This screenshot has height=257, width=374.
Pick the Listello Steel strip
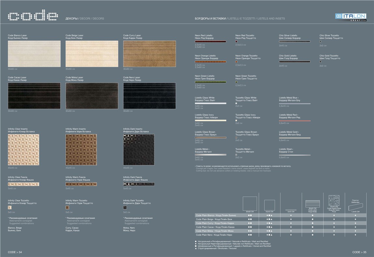[x=295, y=155]
